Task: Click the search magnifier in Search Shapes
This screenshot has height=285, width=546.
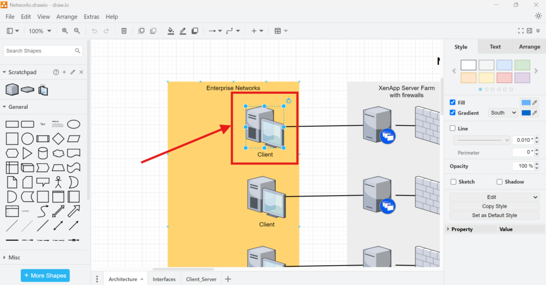Action: (77, 51)
